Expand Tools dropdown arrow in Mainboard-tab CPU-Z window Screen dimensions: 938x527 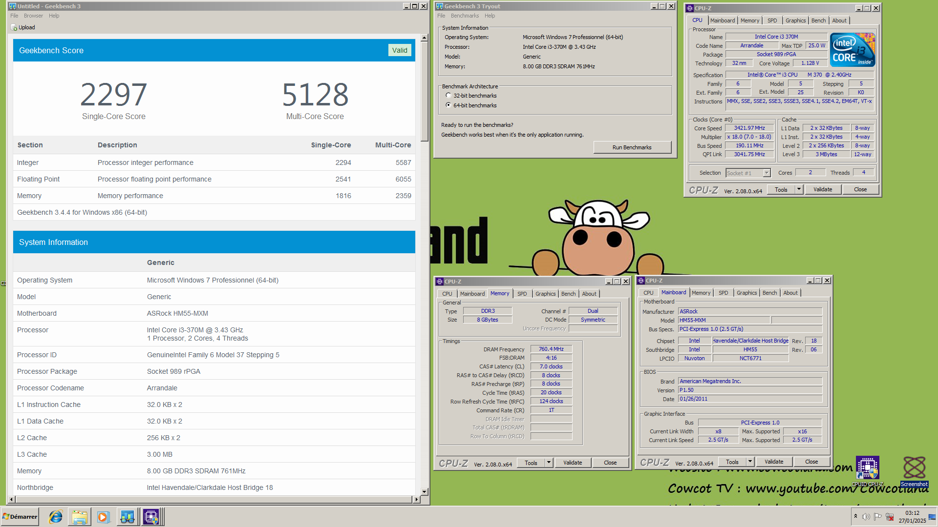pyautogui.click(x=750, y=462)
